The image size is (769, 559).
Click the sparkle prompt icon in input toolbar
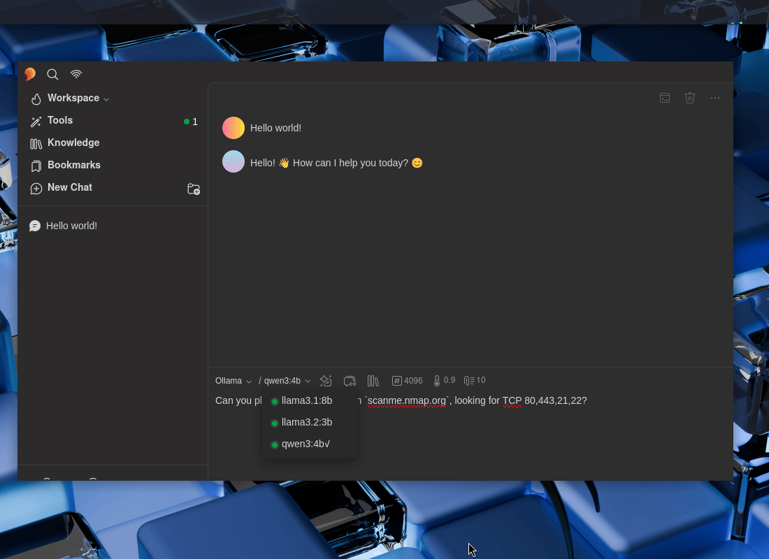pyautogui.click(x=326, y=381)
